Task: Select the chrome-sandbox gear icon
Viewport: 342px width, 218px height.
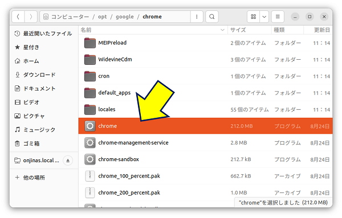Action: 90,159
